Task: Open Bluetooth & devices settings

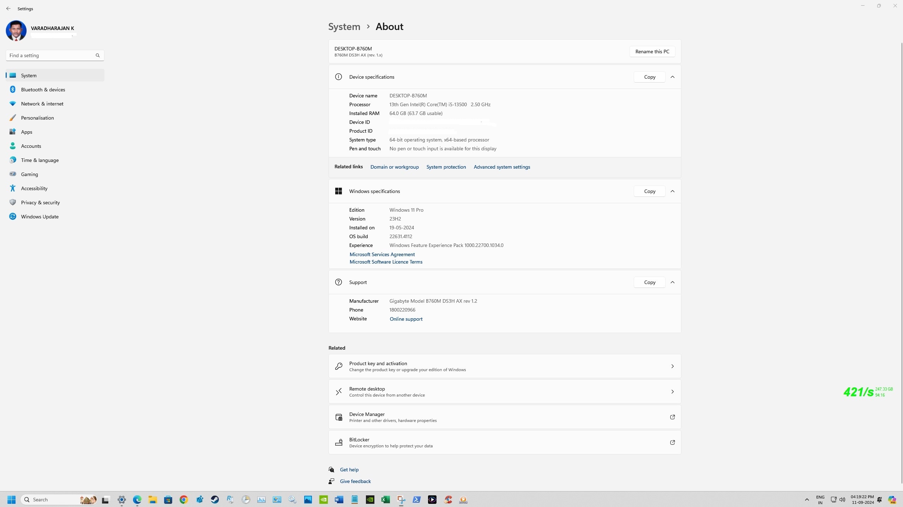Action: pyautogui.click(x=43, y=90)
